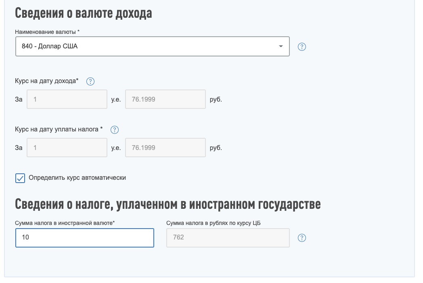
Task: Click the 'Определить курс автоматически' label text
Action: tap(77, 178)
